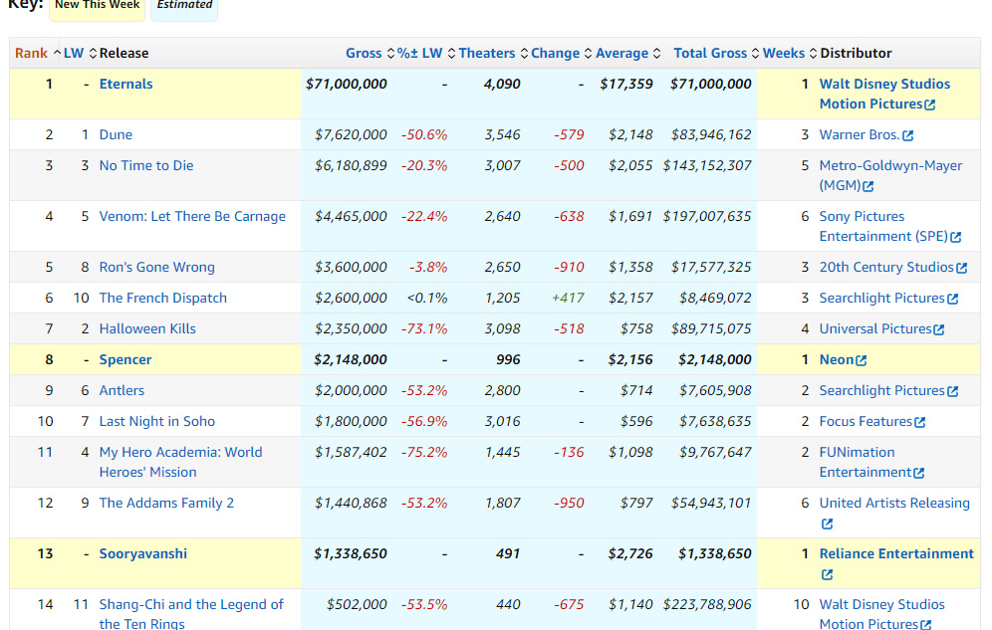Sort table by Theaters column
This screenshot has width=992, height=630.
click(x=493, y=53)
